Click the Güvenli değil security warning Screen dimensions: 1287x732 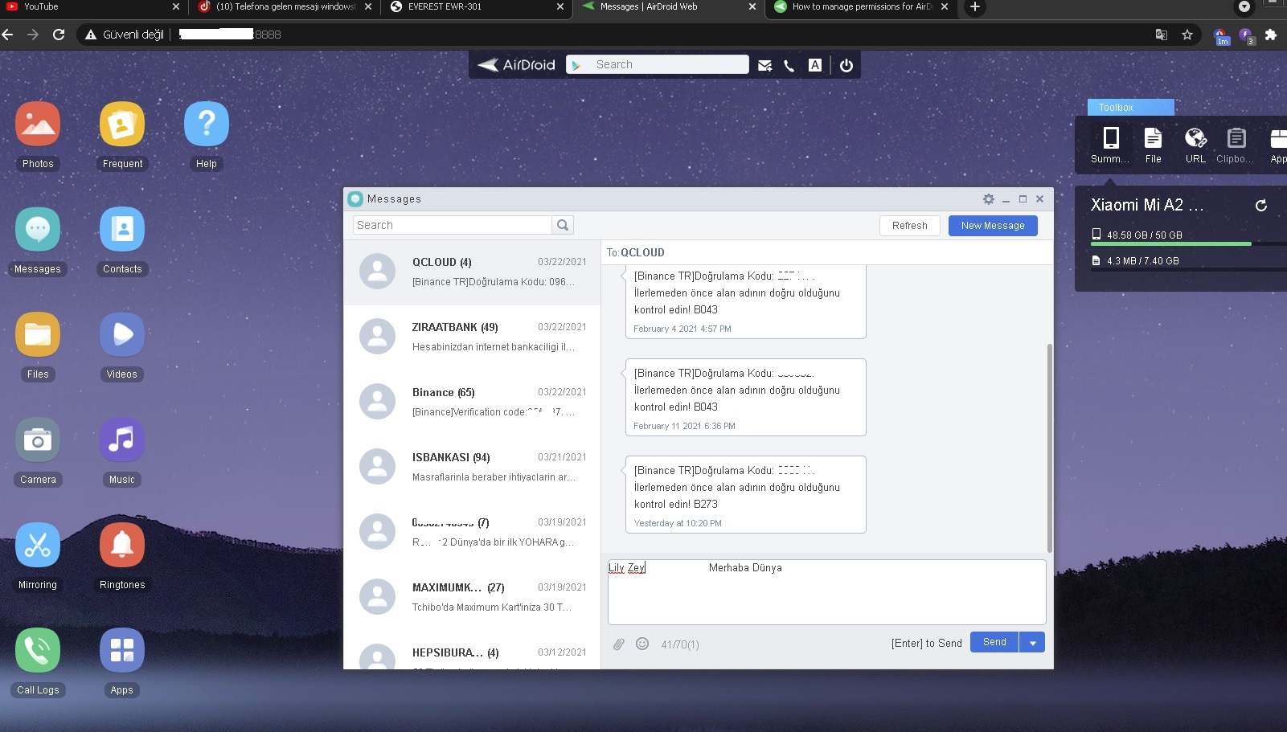click(125, 35)
